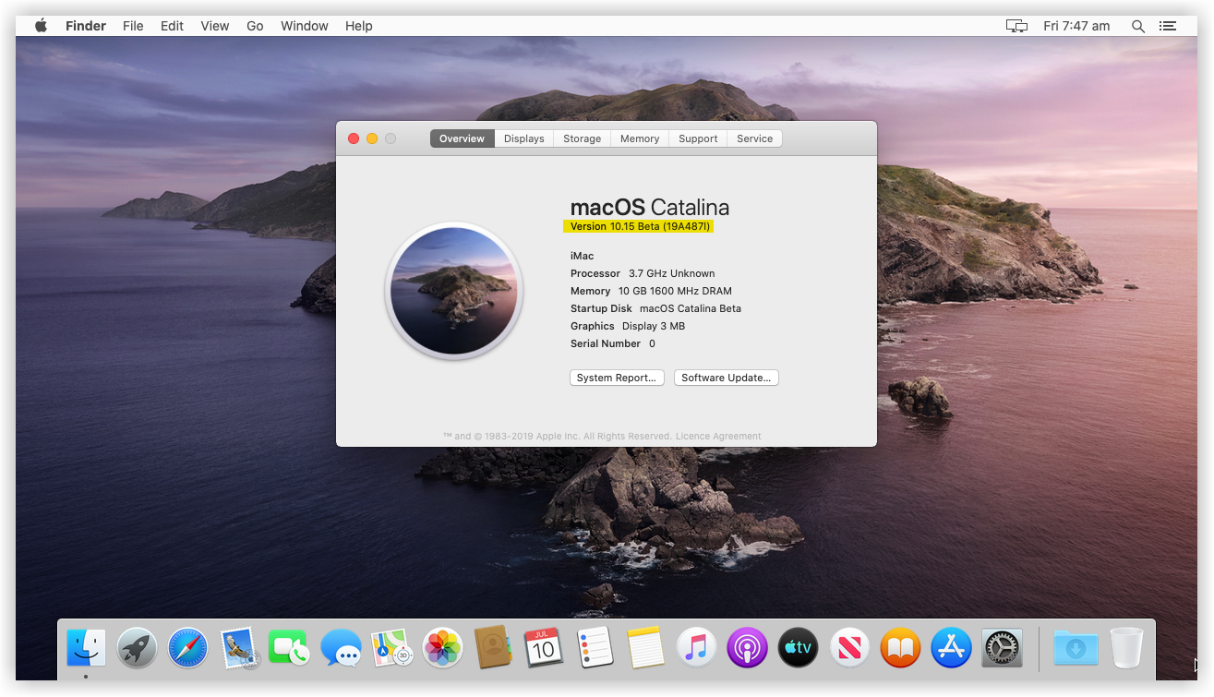The image size is (1214, 697).
Task: Open the Finder menu
Action: click(x=86, y=26)
